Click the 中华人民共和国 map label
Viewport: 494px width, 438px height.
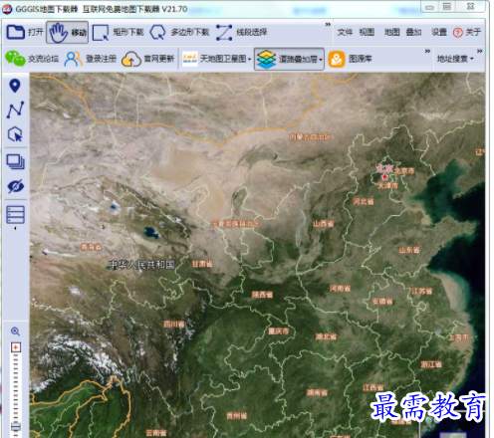pyautogui.click(x=141, y=265)
